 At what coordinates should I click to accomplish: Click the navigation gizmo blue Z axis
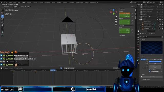(x=114, y=10)
